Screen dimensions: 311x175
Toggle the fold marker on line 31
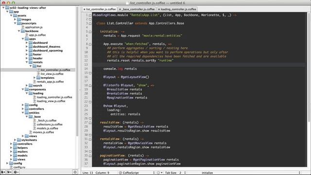(x=90, y=139)
